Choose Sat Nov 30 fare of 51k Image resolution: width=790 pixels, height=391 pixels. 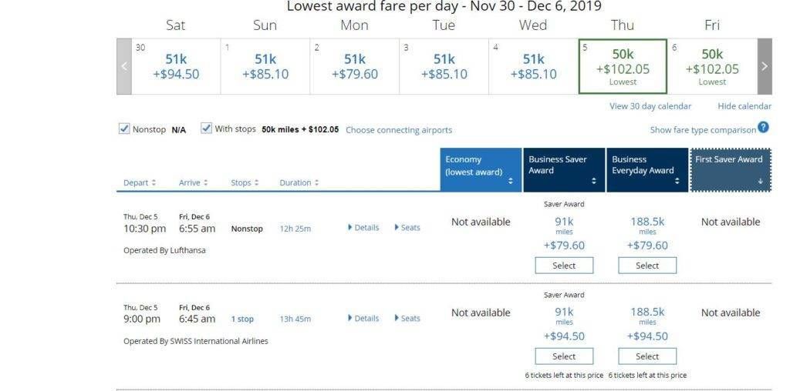coord(176,66)
